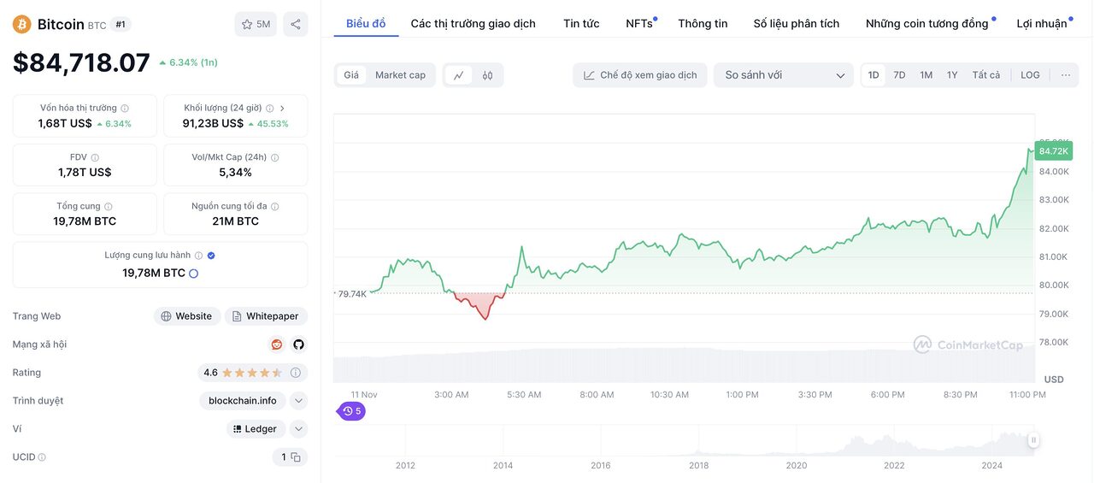Image resolution: width=1094 pixels, height=483 pixels.
Task: Click the Chế độ xem giao dịch button
Action: pos(640,75)
